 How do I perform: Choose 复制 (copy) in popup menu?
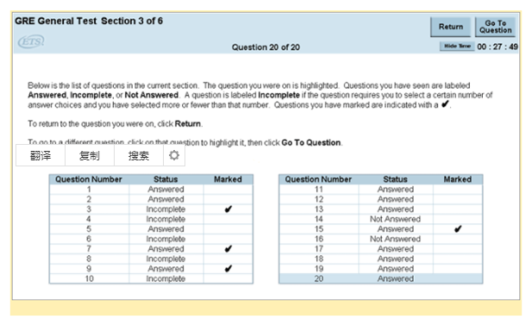[90, 155]
